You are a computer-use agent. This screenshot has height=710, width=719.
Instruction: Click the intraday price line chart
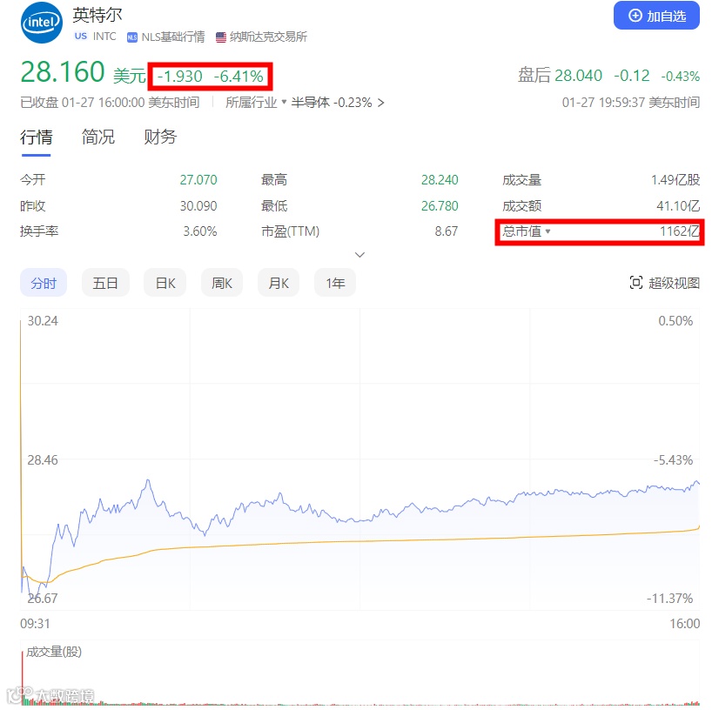pos(360,459)
